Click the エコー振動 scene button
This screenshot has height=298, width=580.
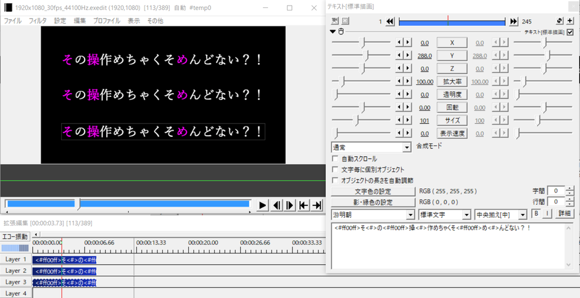[15, 236]
